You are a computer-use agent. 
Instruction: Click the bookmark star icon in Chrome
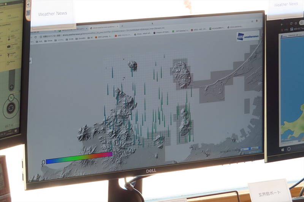coord(252,22)
